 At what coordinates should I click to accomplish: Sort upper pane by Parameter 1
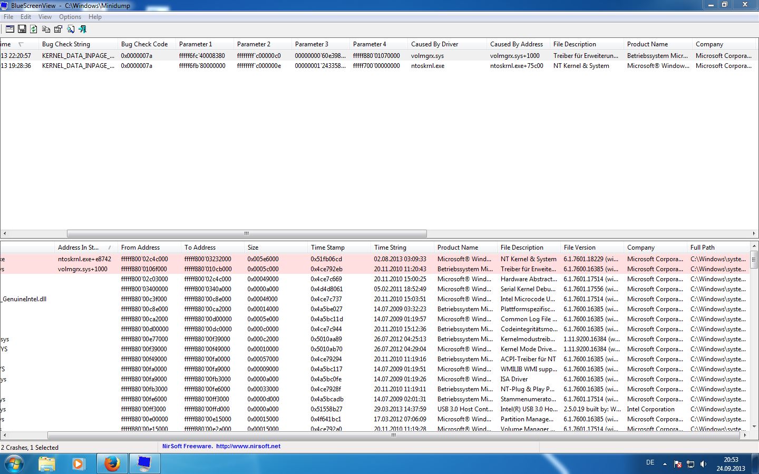205,44
